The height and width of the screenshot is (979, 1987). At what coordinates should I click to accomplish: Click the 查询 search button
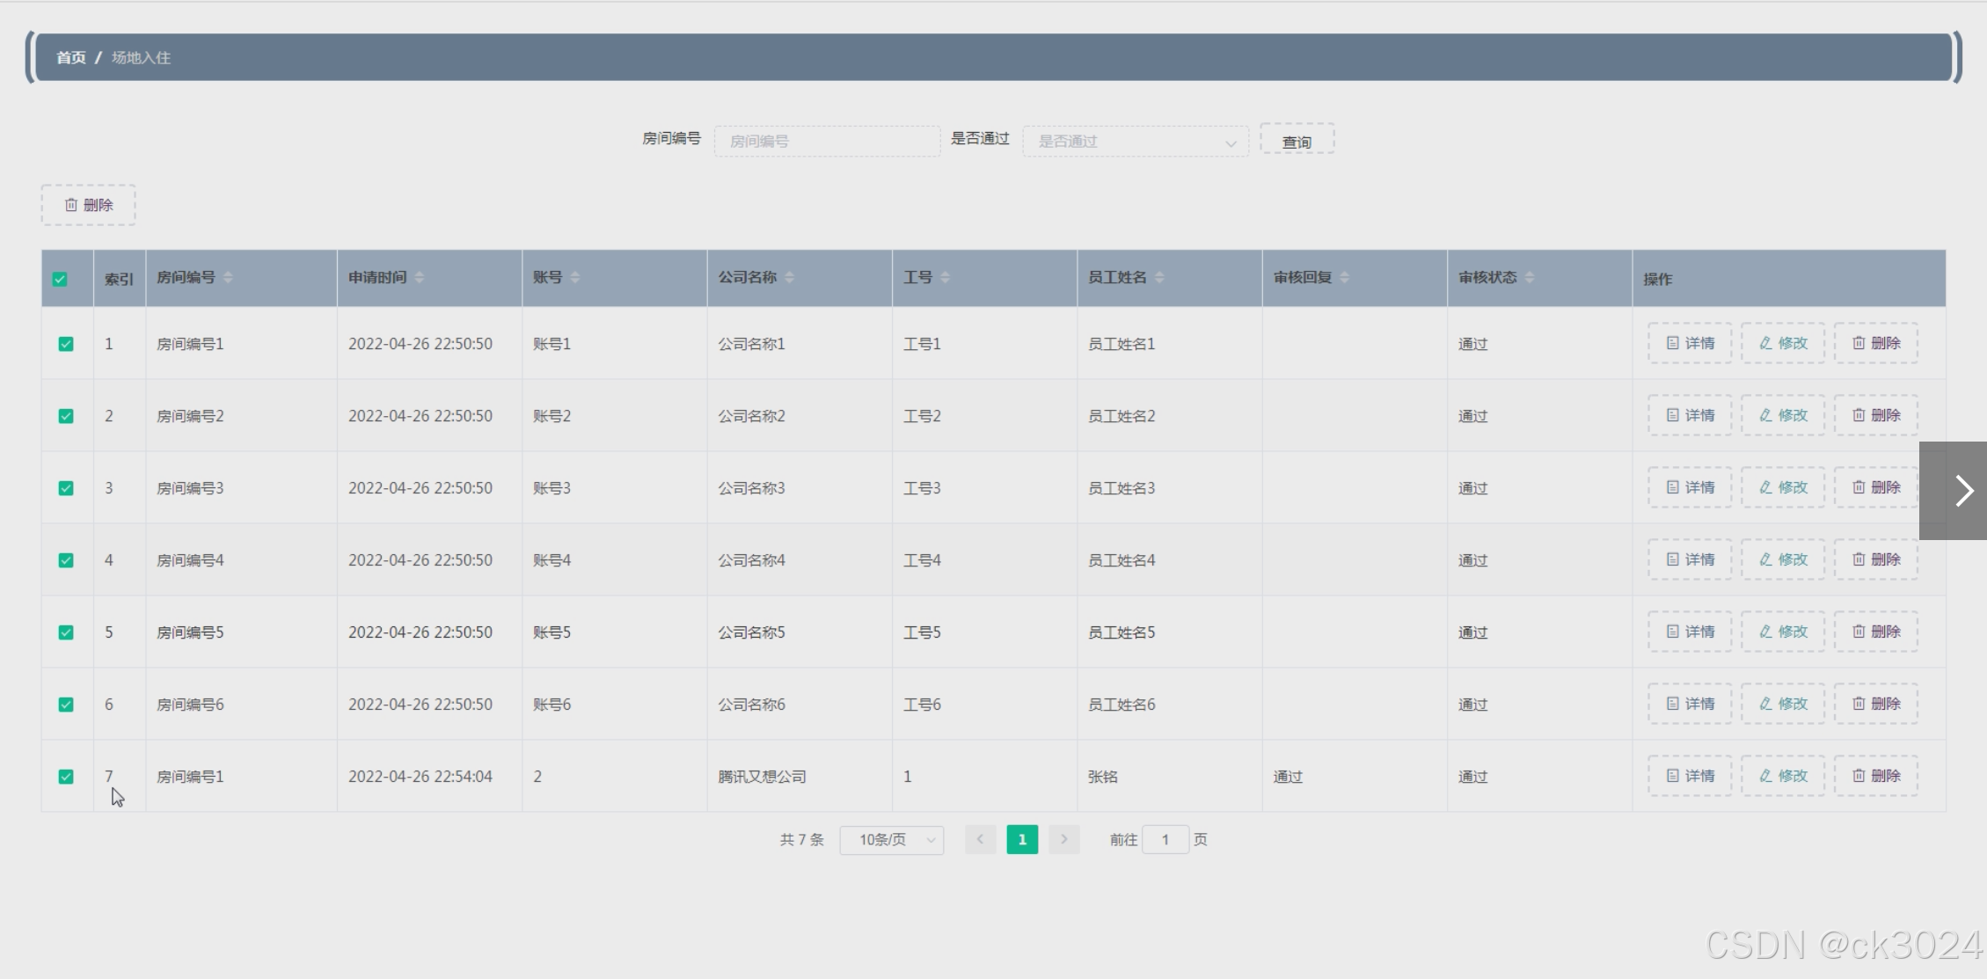(1297, 141)
